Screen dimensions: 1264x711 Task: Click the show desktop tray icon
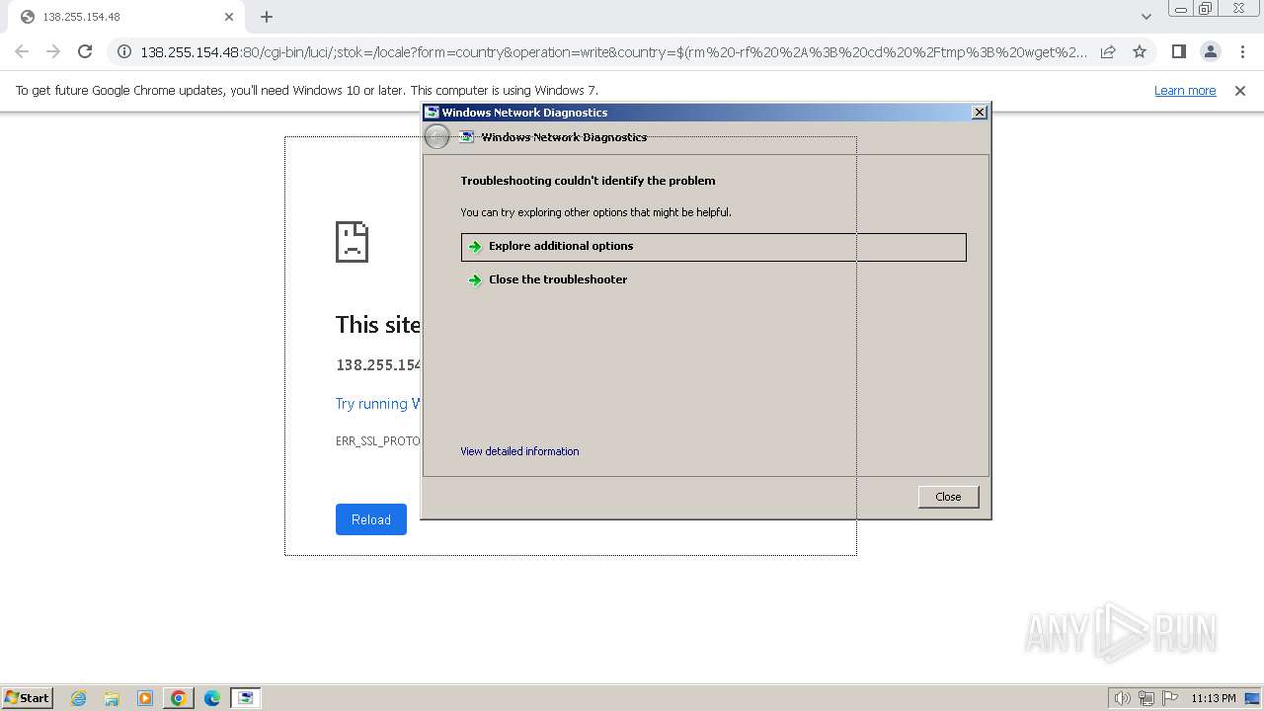click(x=1252, y=698)
